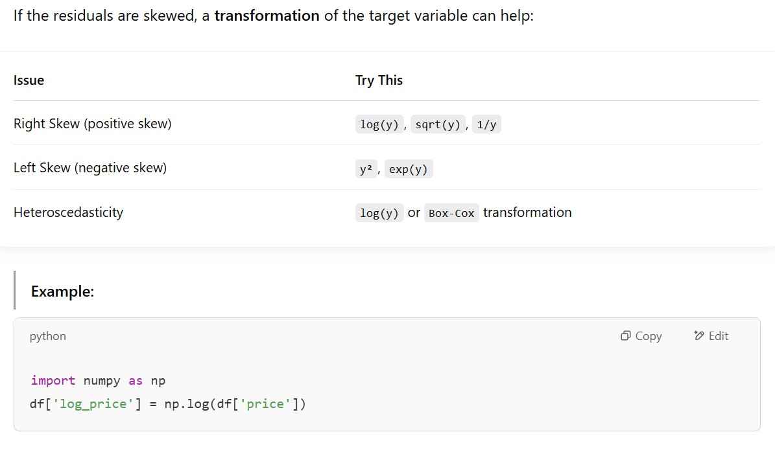The width and height of the screenshot is (775, 465).
Task: Click the Try This column header
Action: coord(379,80)
